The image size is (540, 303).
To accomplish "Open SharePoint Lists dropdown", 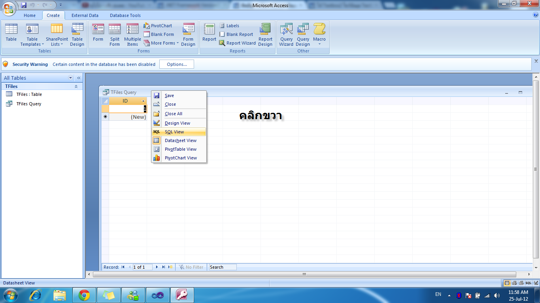I will (x=57, y=35).
